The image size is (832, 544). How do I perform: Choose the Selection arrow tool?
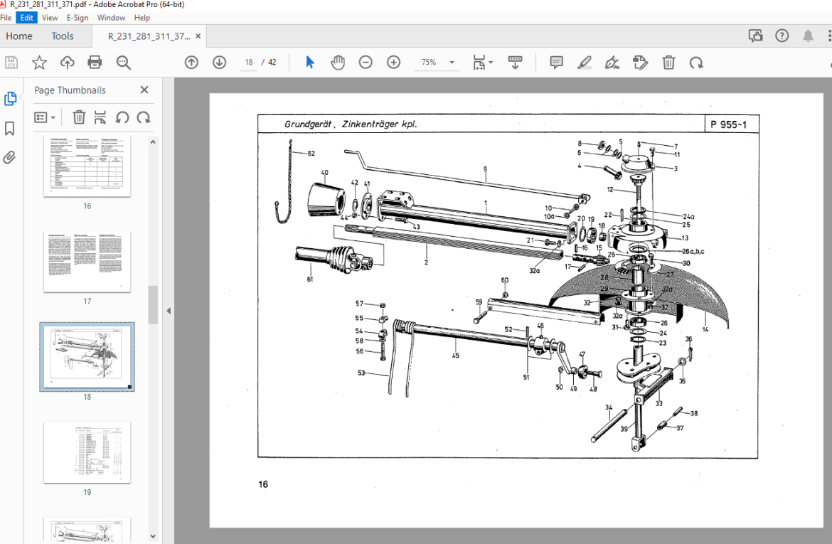tap(310, 63)
